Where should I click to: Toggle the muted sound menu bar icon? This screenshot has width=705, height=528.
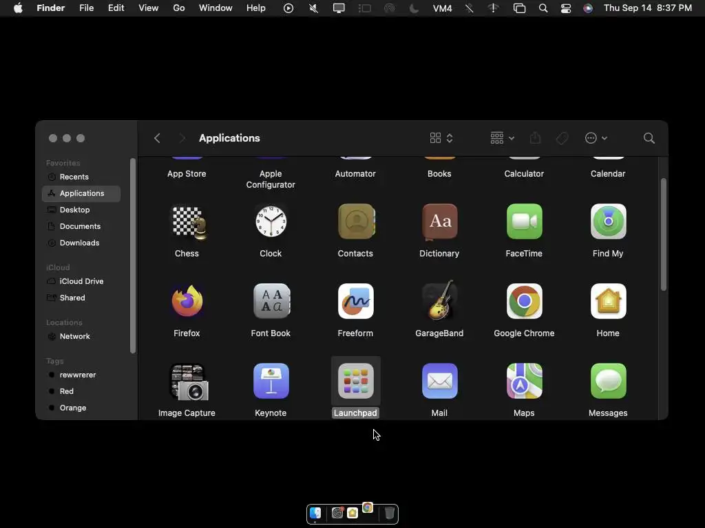tap(313, 8)
